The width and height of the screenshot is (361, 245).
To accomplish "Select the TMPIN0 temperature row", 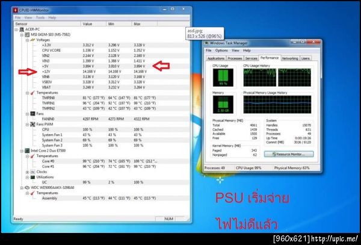I will click(102, 98).
